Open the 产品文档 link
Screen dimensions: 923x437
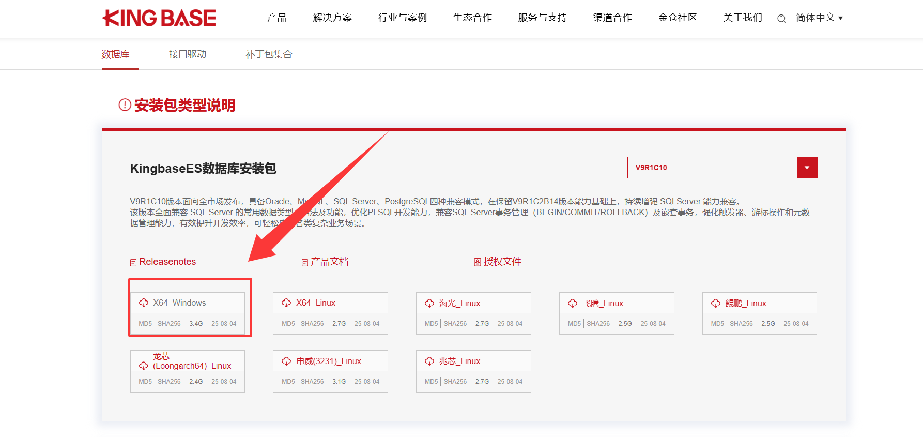pos(330,262)
